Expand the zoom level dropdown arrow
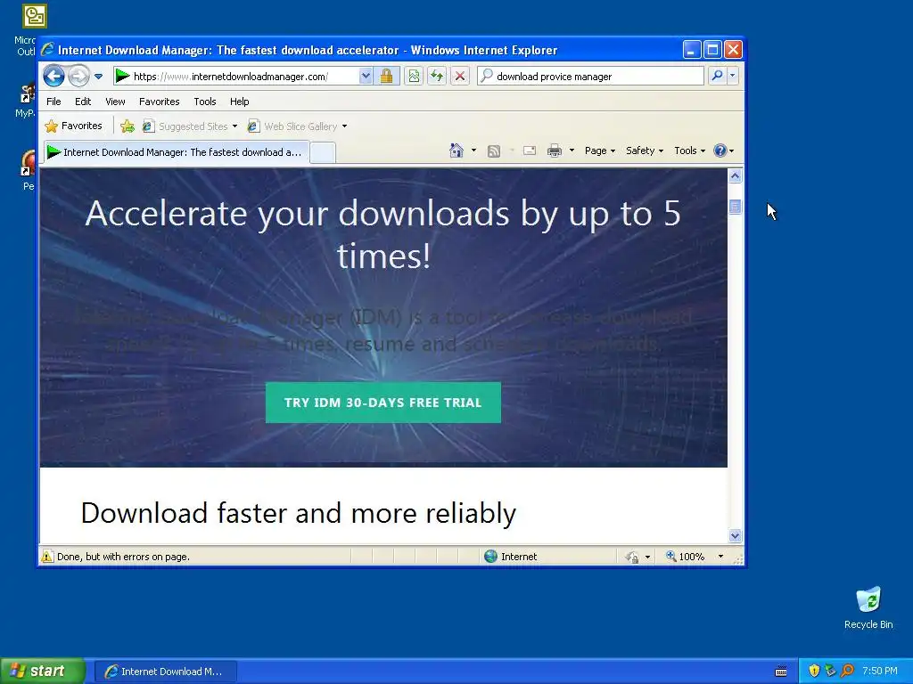Image resolution: width=913 pixels, height=684 pixels. (x=720, y=557)
